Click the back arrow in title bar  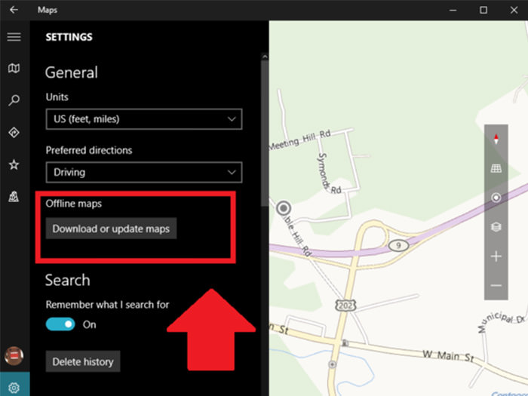14,10
